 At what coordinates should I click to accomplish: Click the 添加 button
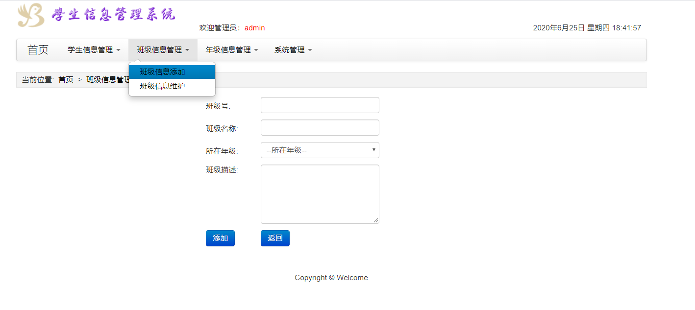(220, 238)
